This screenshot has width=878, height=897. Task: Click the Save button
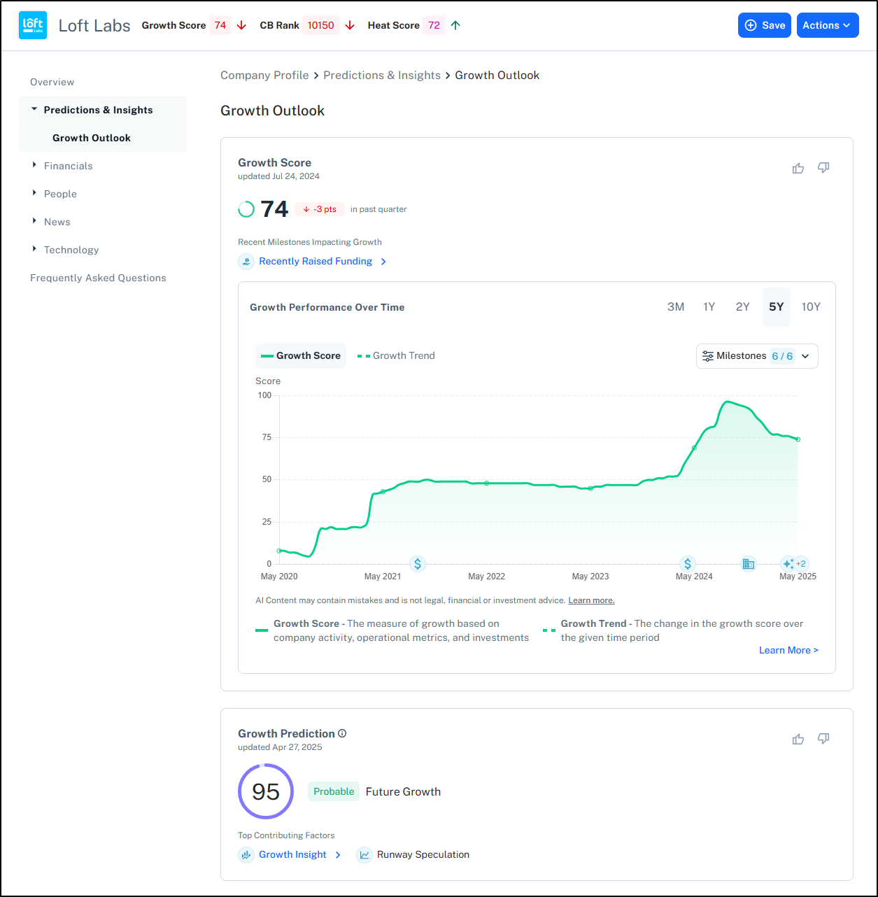click(765, 25)
